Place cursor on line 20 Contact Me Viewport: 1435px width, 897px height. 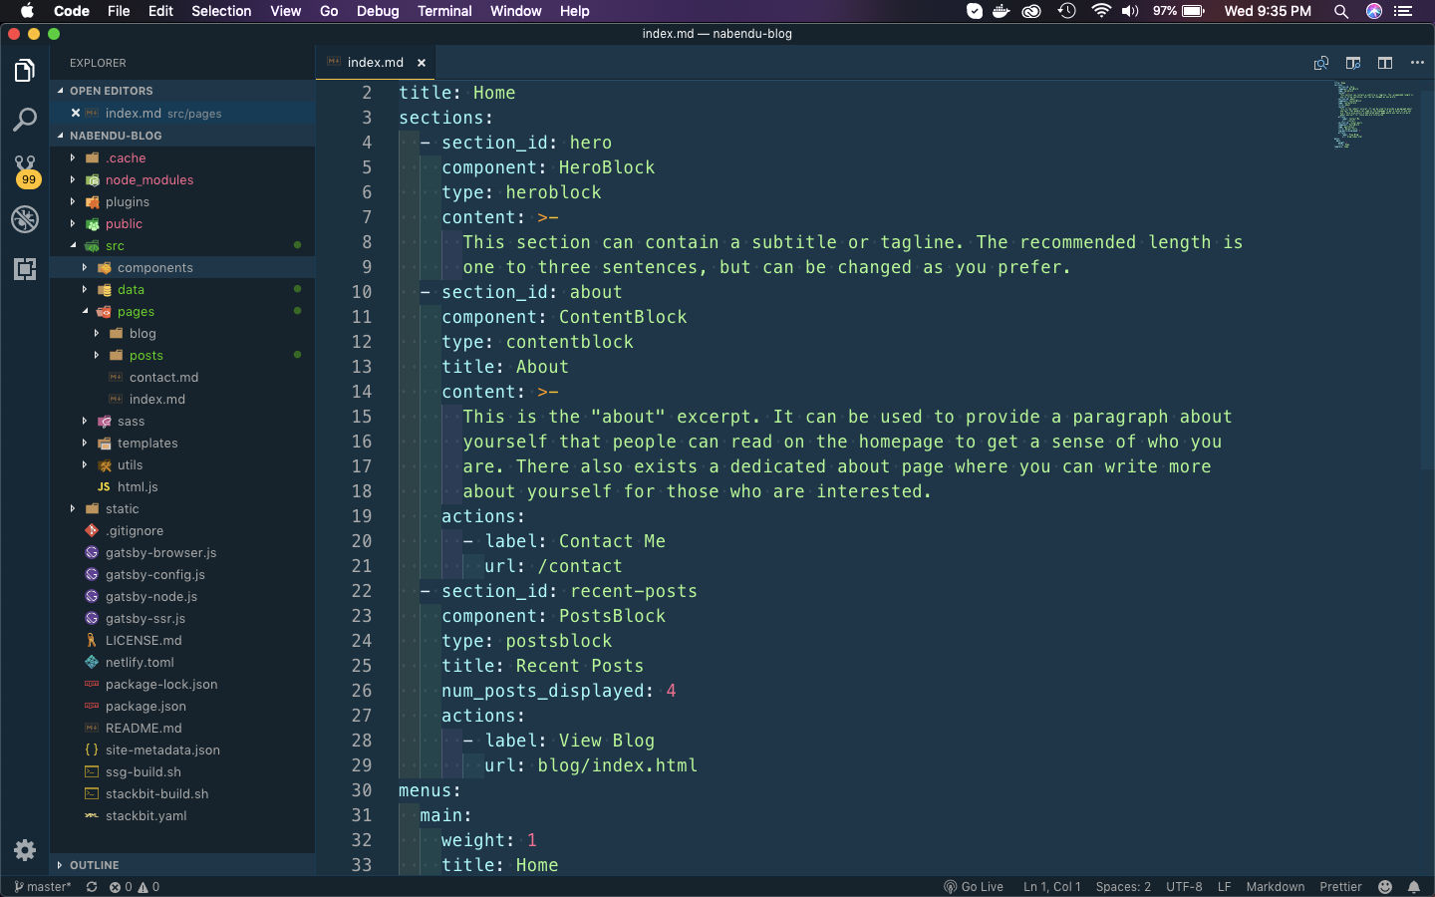tap(612, 541)
